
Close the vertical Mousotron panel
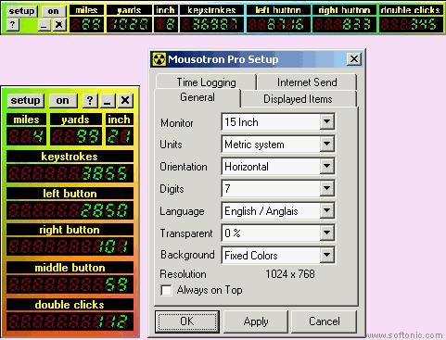click(x=125, y=100)
